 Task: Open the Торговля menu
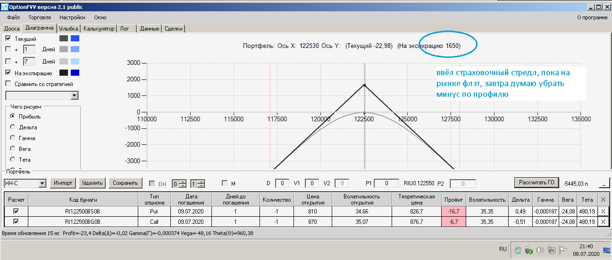[x=40, y=17]
